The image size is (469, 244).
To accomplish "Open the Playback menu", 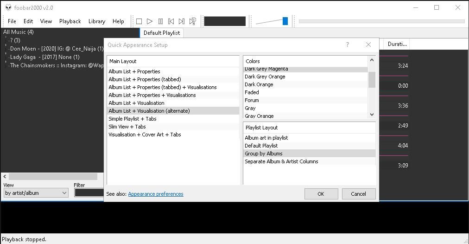I will (x=70, y=21).
